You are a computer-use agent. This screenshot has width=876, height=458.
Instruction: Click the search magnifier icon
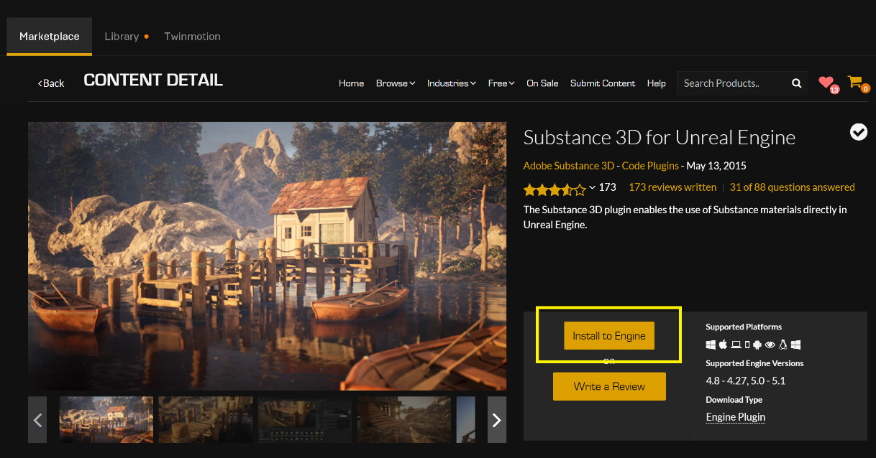[796, 83]
